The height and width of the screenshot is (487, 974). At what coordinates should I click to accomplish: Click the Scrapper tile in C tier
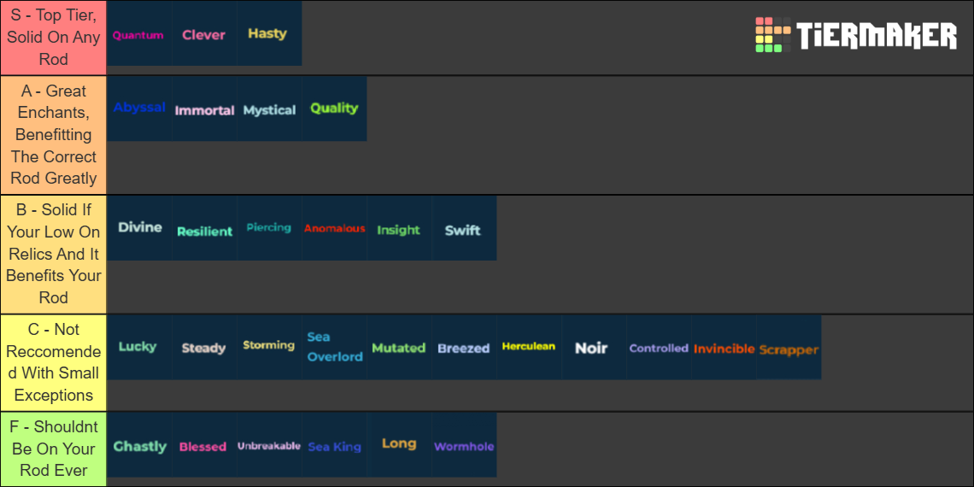pos(789,347)
